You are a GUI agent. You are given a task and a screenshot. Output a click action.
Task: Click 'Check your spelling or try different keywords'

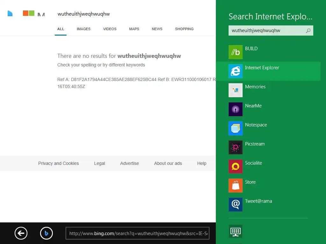pos(101,65)
